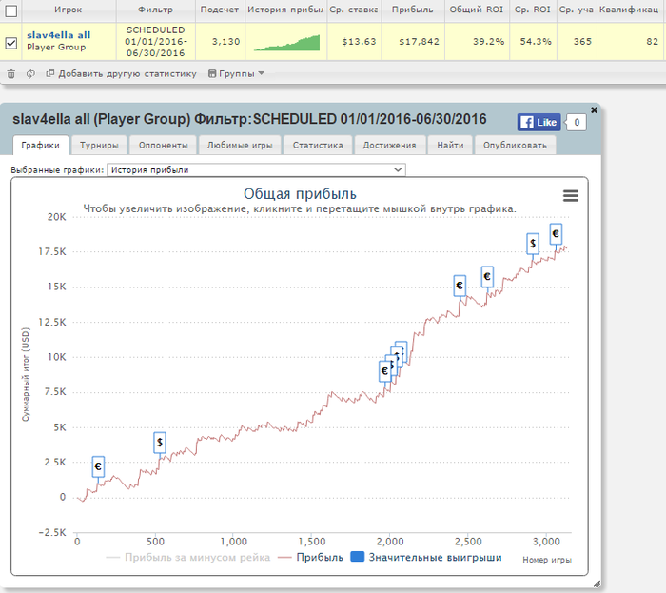Check the header select-all checkbox

tap(11, 10)
